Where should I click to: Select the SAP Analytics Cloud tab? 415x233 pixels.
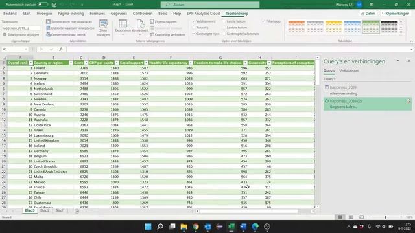coord(203,13)
